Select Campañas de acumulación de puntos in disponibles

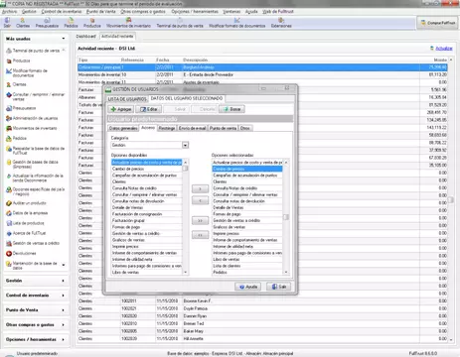pos(147,176)
